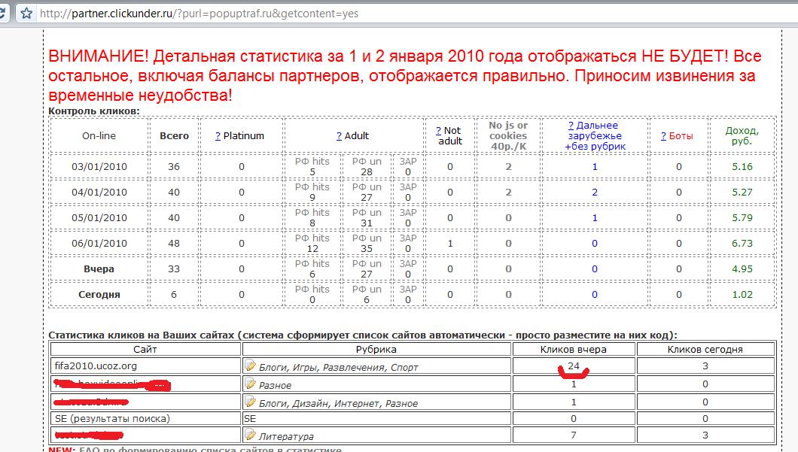Click blue zero value in the Сегодня row
The image size is (798, 452).
click(594, 295)
